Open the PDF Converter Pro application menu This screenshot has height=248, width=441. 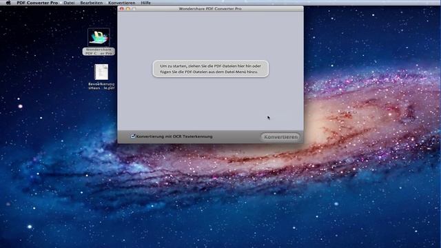(37, 3)
